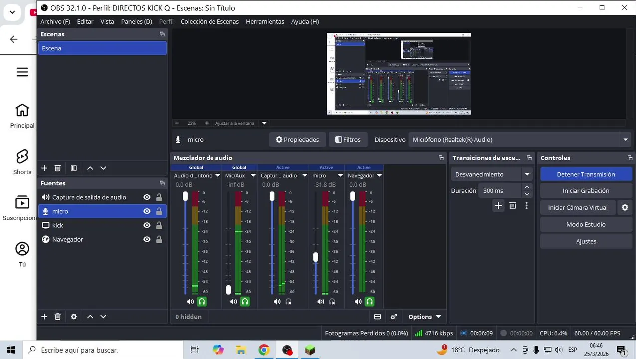The image size is (636, 359).
Task: Open the Editar menu
Action: tap(85, 22)
